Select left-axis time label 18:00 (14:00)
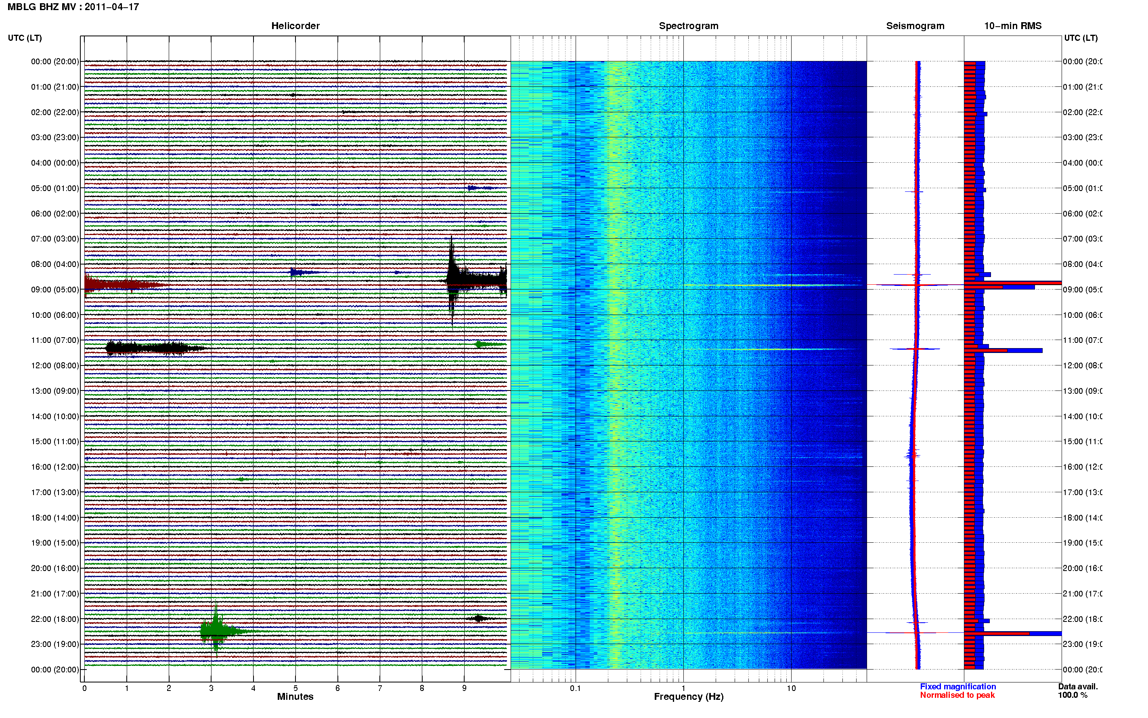Image resolution: width=1148 pixels, height=718 pixels. pyautogui.click(x=55, y=518)
